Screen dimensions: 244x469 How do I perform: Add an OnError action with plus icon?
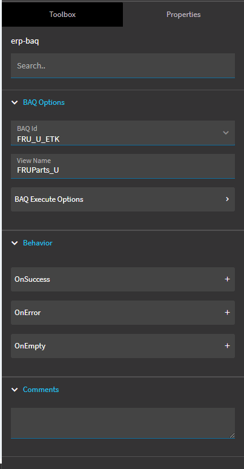[x=227, y=312]
